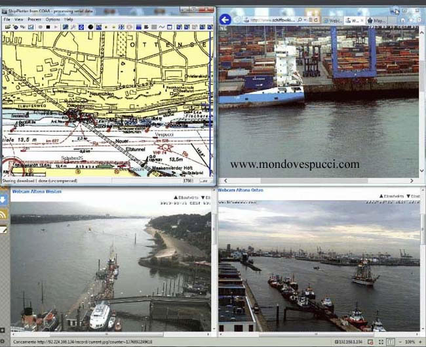Click the magnifier search icon in address bar
This screenshot has height=347, width=426.
[300, 20]
